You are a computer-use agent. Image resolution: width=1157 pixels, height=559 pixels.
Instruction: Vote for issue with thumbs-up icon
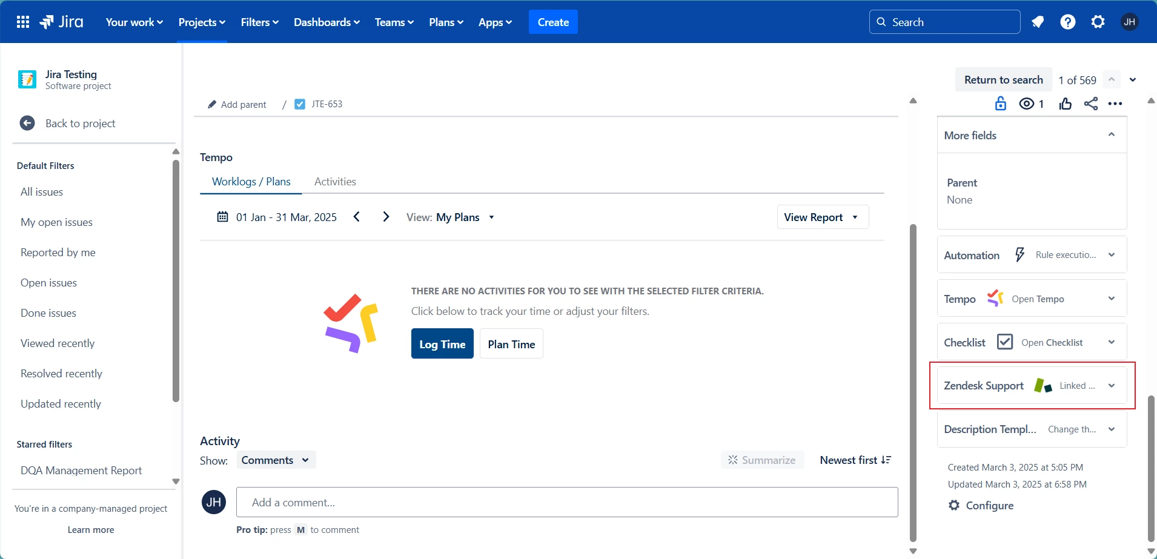coord(1066,104)
